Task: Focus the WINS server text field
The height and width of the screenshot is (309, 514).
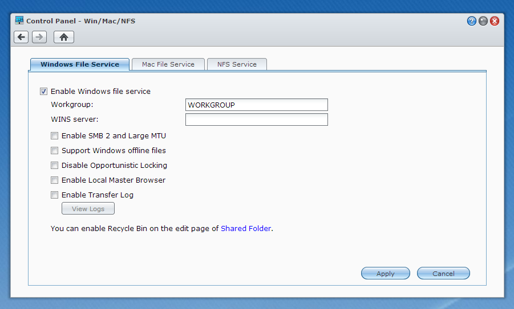Action: point(257,120)
